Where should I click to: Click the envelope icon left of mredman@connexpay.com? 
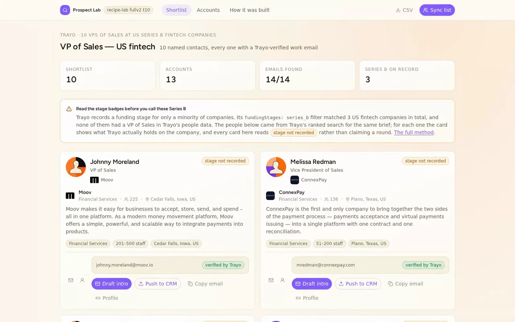click(271, 280)
